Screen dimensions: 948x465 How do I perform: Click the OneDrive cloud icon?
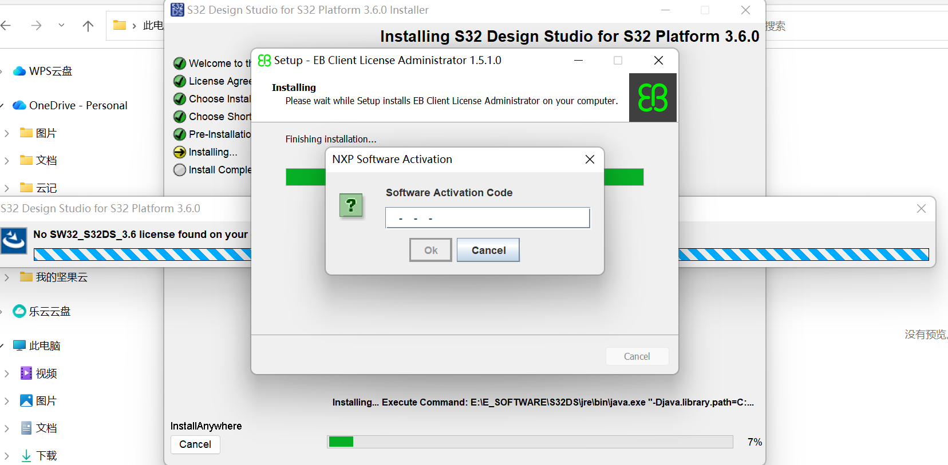tap(19, 105)
